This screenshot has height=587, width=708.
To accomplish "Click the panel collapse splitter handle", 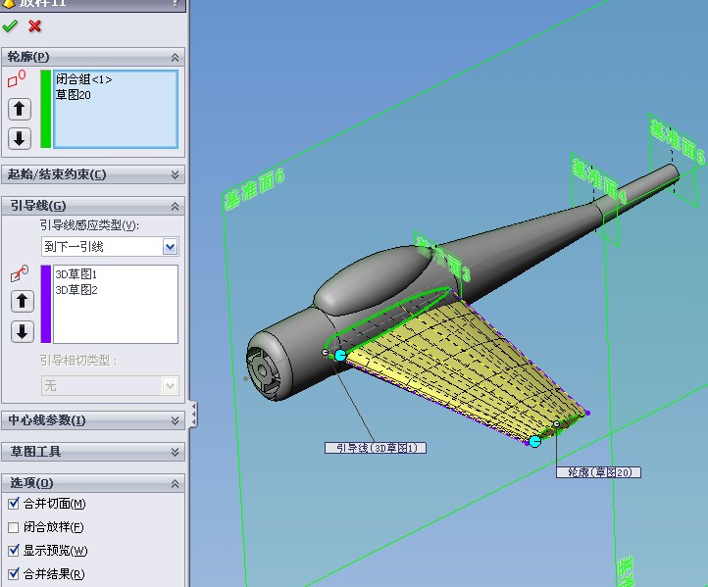I will (x=194, y=415).
